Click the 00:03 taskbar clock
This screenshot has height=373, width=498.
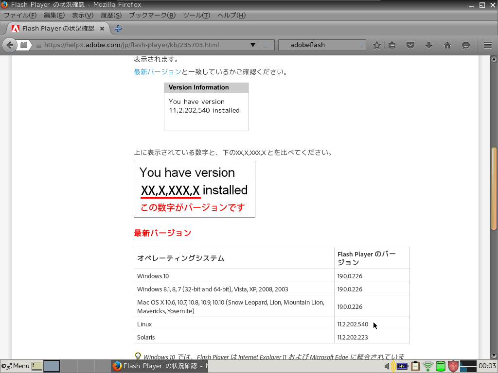[487, 366]
